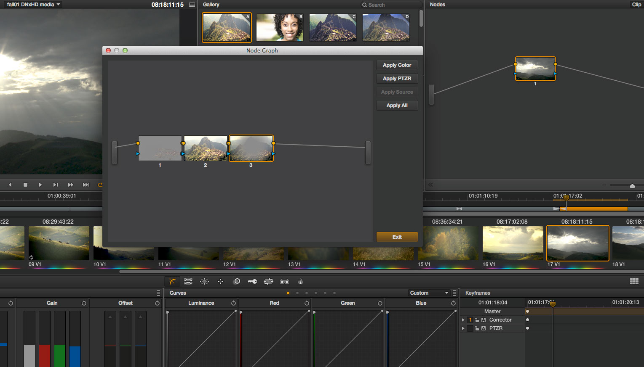Reset the Luminance curve
Viewport: 644px width, 367px height.
[x=233, y=303]
